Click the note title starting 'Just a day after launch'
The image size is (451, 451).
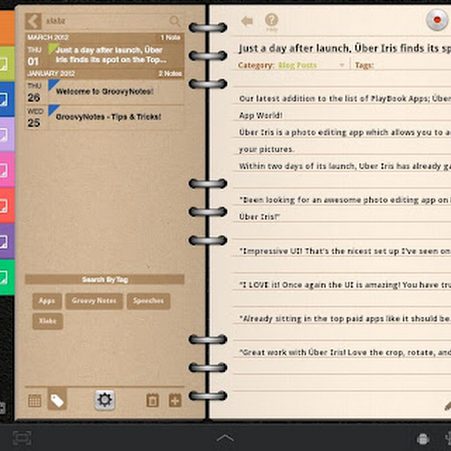[344, 48]
